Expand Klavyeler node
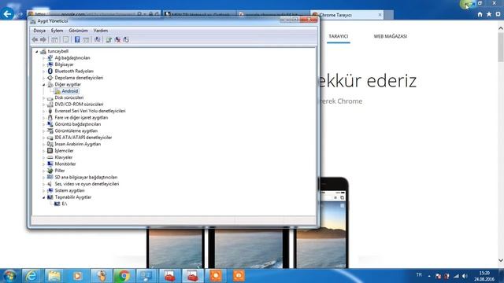The width and height of the screenshot is (504, 283). 44,157
